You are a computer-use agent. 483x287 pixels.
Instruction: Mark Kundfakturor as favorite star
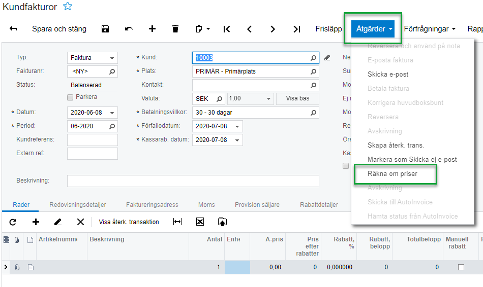click(x=68, y=7)
